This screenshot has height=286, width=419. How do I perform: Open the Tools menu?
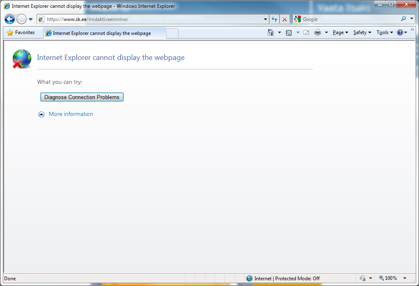385,32
